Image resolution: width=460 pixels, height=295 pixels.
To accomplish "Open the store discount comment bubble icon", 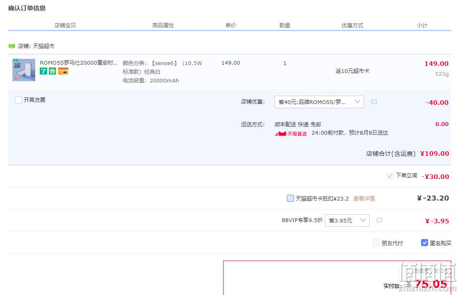I will tap(374, 102).
